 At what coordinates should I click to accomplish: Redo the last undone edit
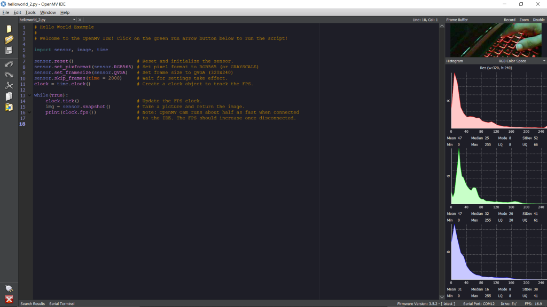coord(9,75)
